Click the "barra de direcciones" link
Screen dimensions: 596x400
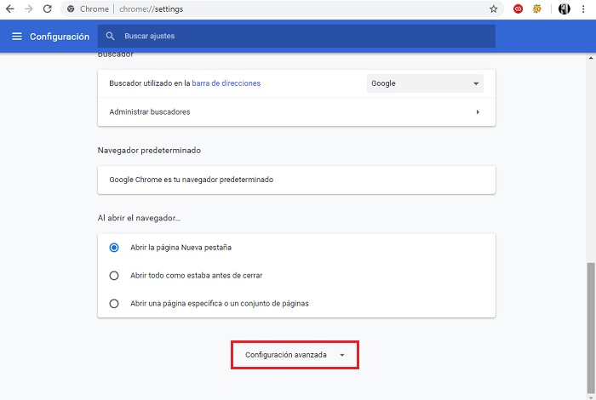[226, 83]
